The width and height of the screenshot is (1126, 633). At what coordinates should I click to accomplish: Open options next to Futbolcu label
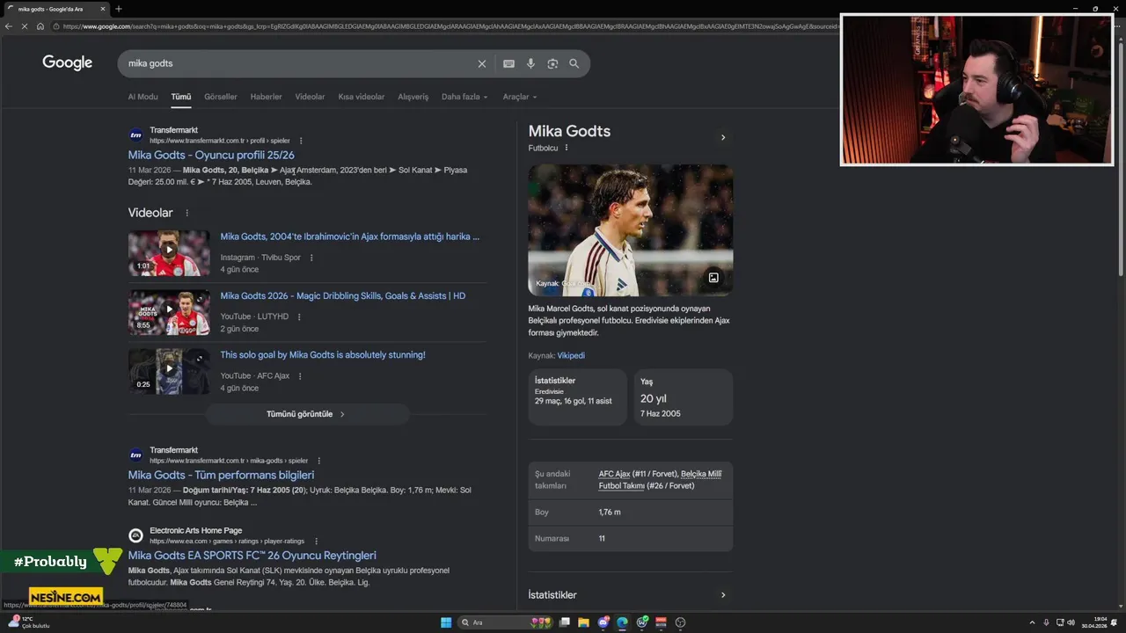point(567,148)
